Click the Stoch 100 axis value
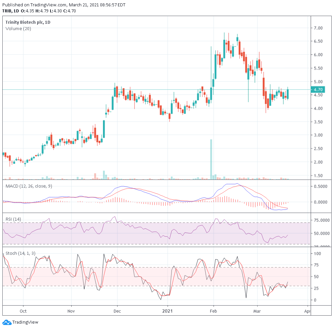The width and height of the screenshot is (334, 329). [317, 253]
